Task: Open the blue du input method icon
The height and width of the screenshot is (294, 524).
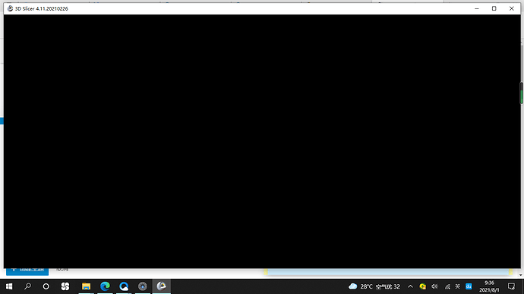Action: [x=469, y=286]
